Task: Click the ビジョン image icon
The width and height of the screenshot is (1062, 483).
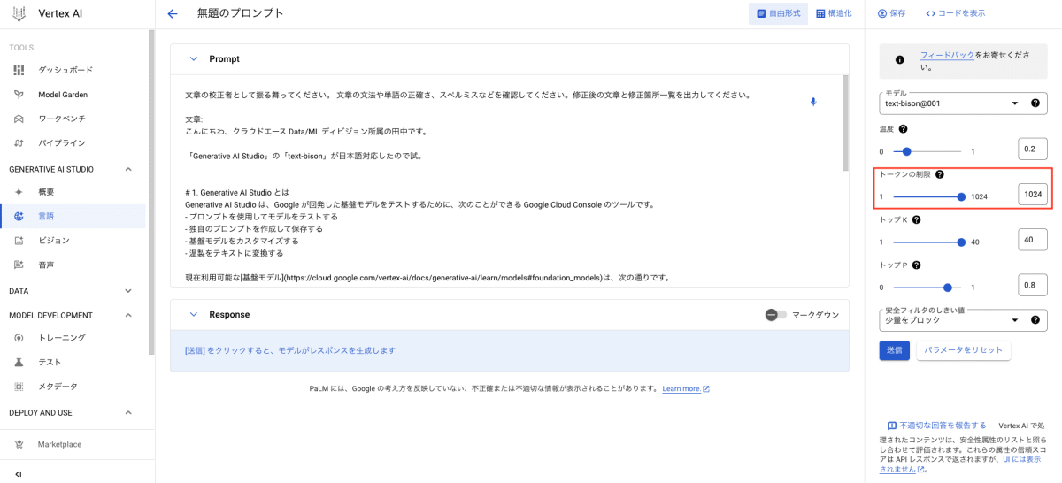Action: pyautogui.click(x=19, y=240)
